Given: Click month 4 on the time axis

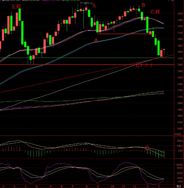Looking at the screenshot, I should coord(37,186).
